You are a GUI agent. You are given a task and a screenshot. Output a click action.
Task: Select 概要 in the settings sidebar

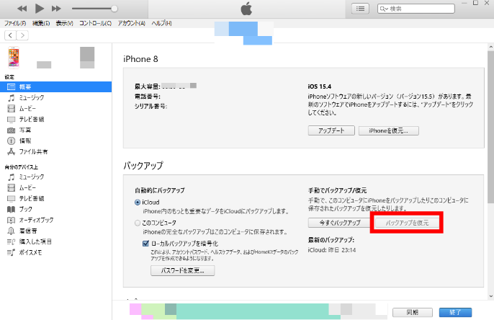tap(55, 86)
